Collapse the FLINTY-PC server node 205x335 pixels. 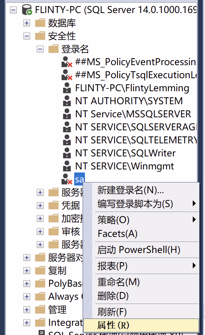(13, 10)
